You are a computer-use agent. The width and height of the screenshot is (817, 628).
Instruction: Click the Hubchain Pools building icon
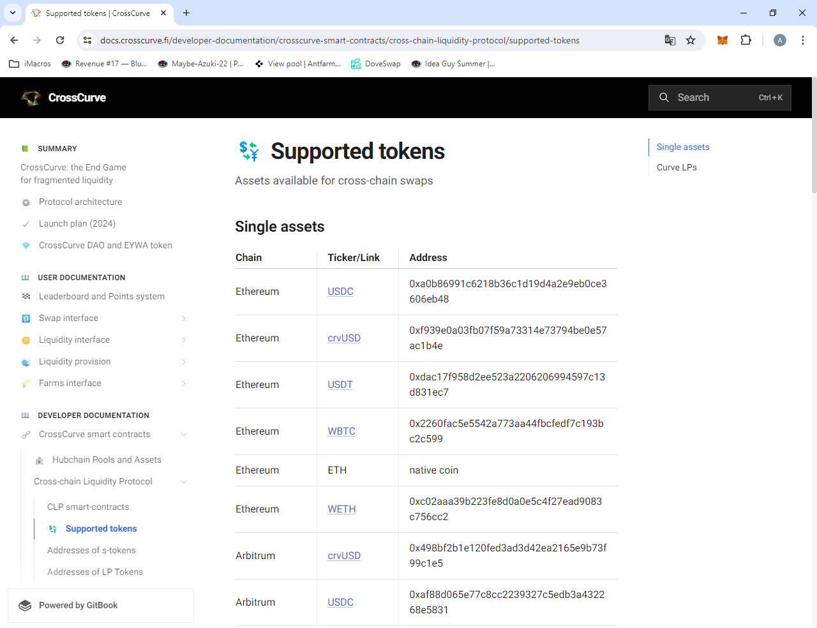[39, 460]
